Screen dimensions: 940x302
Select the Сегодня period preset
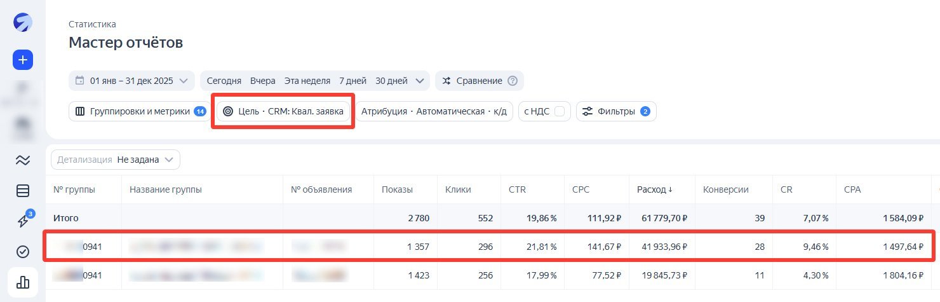224,81
